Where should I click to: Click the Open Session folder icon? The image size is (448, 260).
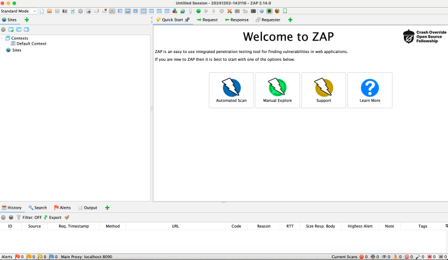[50, 11]
